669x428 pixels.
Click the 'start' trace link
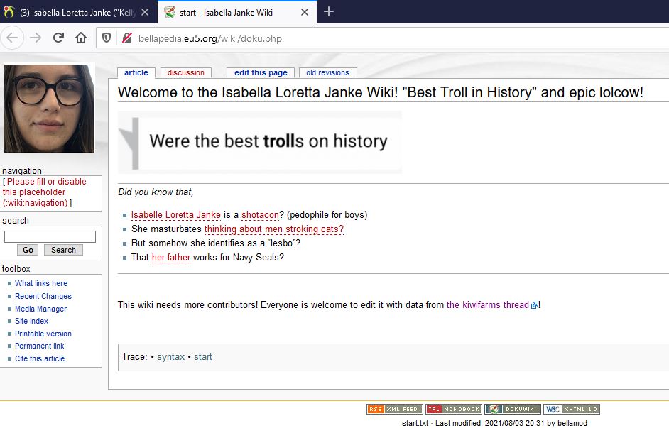pyautogui.click(x=202, y=357)
